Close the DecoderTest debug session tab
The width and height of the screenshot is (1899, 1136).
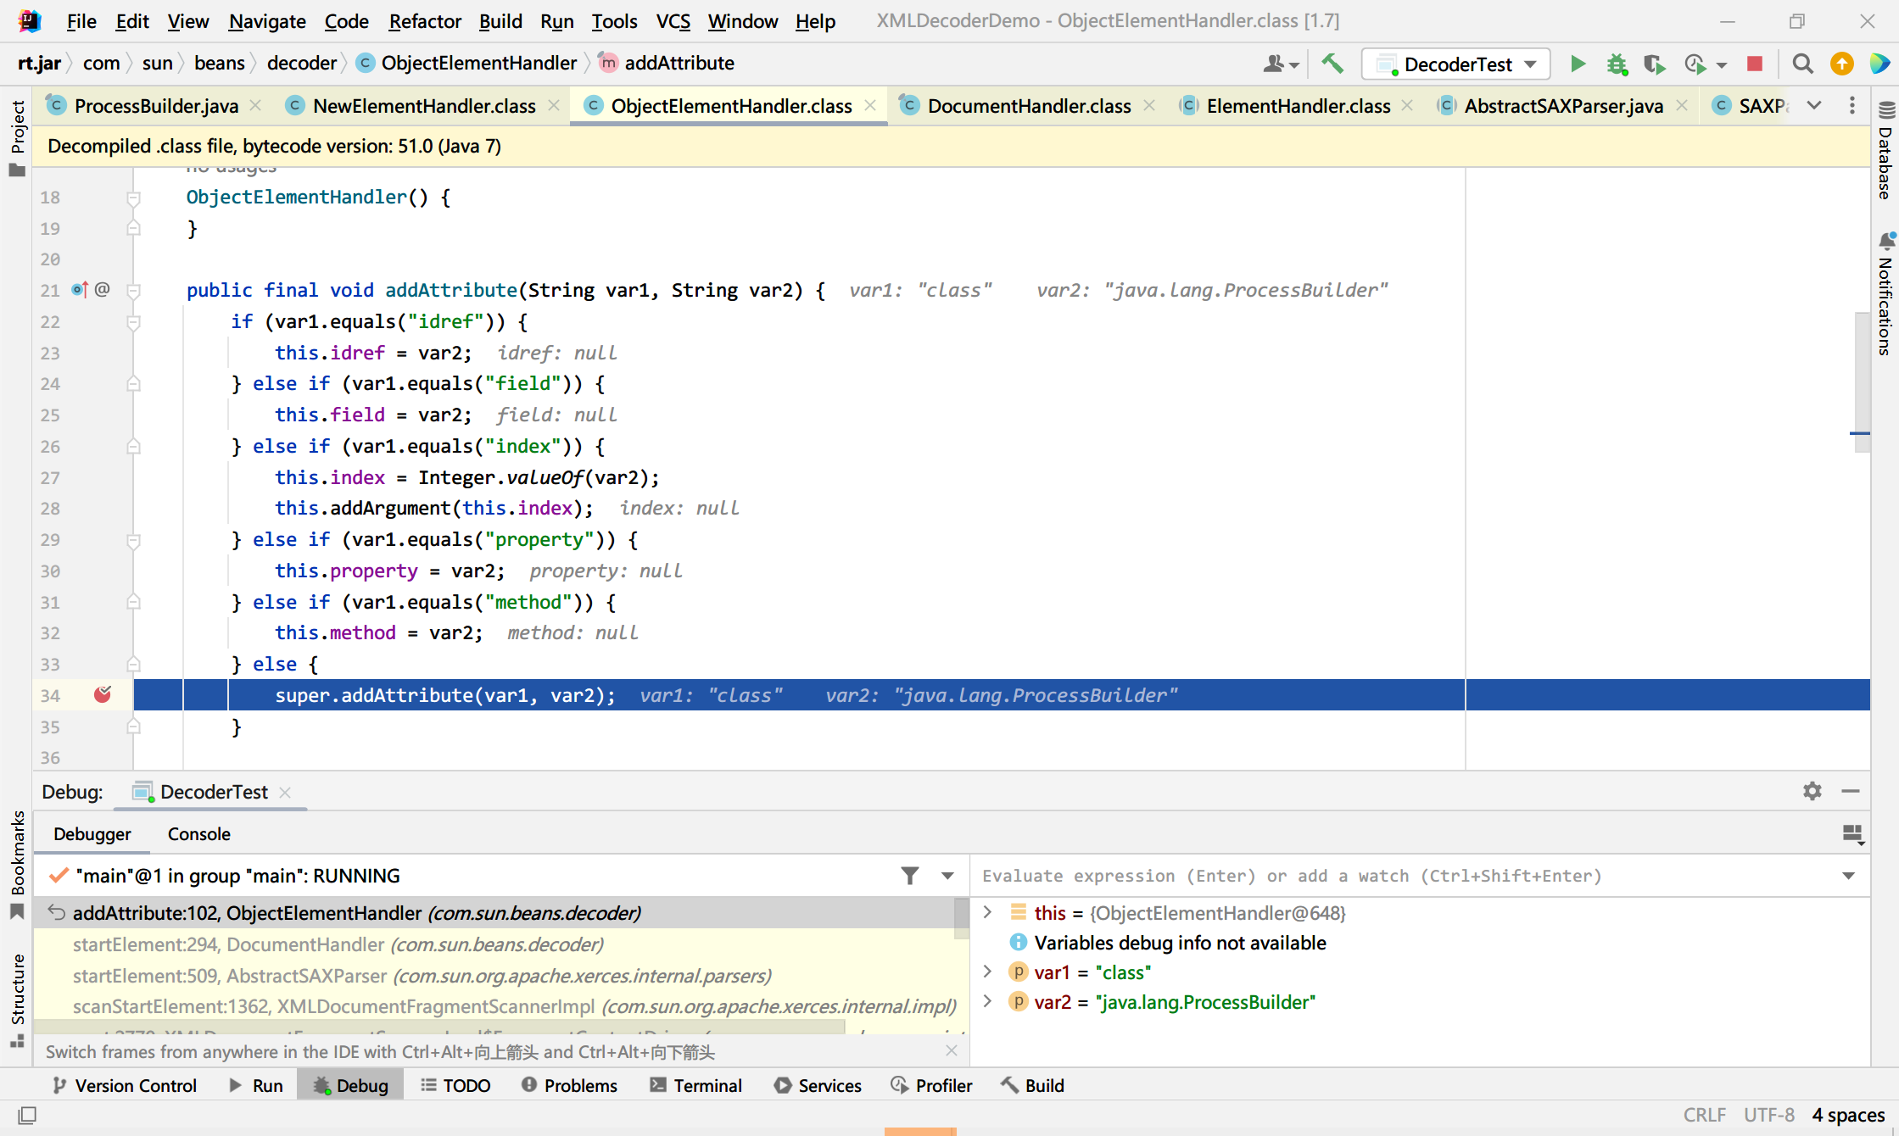285,792
